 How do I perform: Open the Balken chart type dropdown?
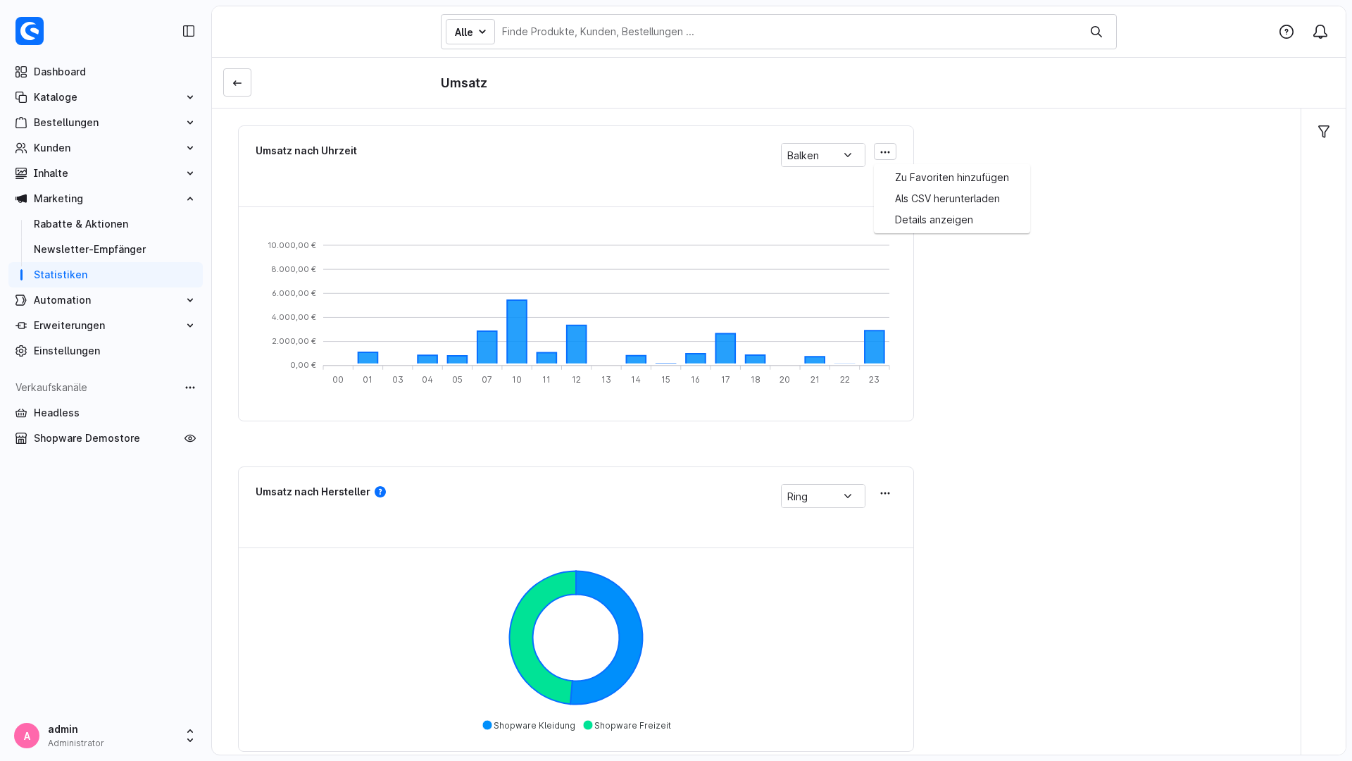coord(823,155)
